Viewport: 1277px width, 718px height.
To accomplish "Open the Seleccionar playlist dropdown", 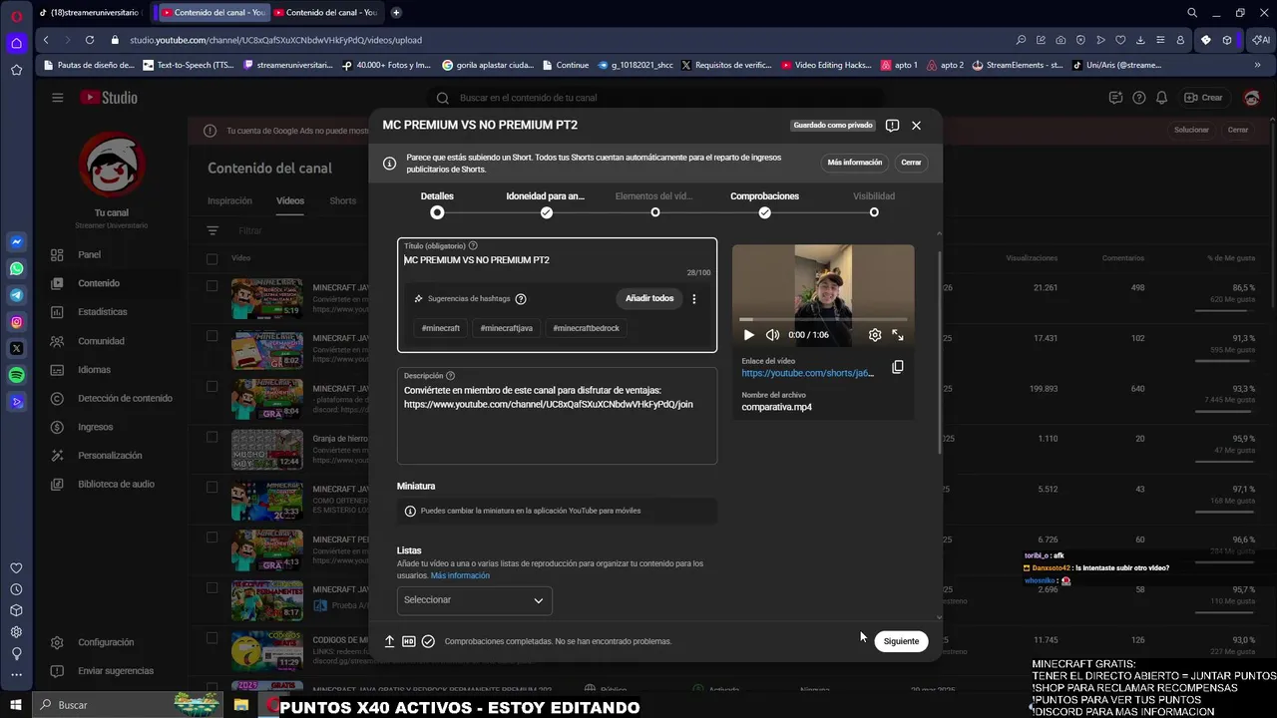I will pyautogui.click(x=474, y=600).
